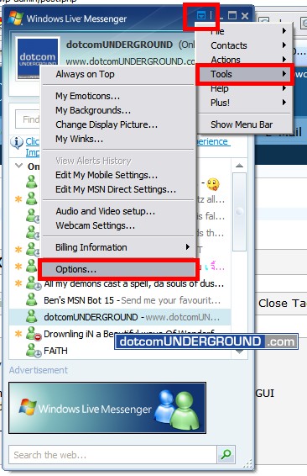Click the dotcomUNDERGROUND display picture
Image resolution: width=307 pixels, height=476 pixels.
click(x=37, y=58)
